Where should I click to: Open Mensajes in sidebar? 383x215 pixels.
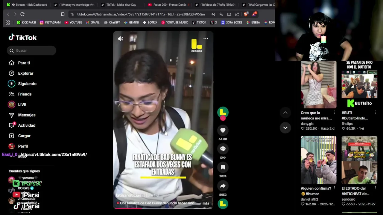[27, 115]
